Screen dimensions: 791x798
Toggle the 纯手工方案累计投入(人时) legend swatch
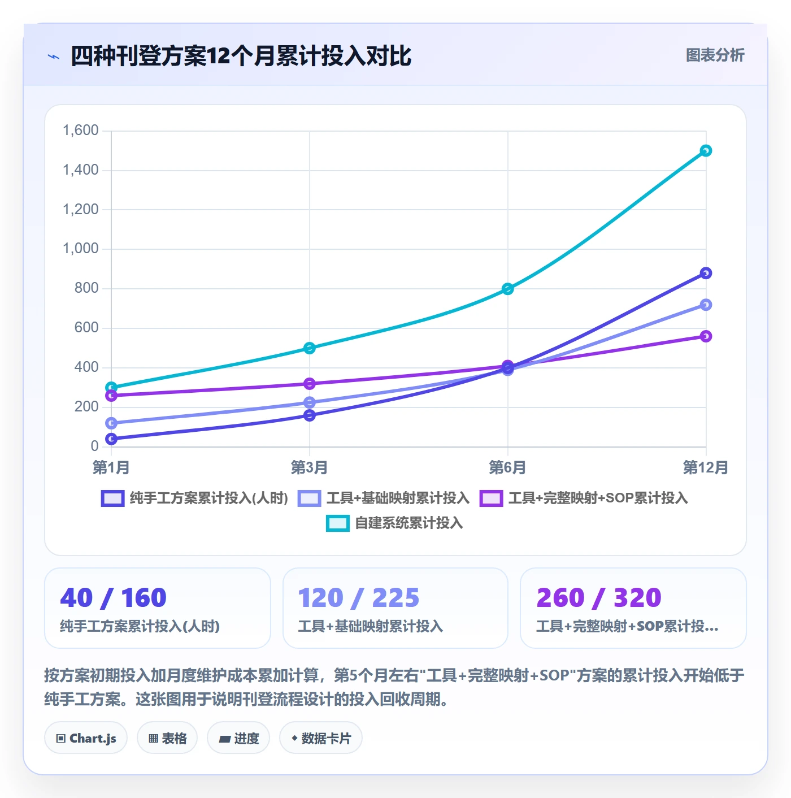click(112, 498)
